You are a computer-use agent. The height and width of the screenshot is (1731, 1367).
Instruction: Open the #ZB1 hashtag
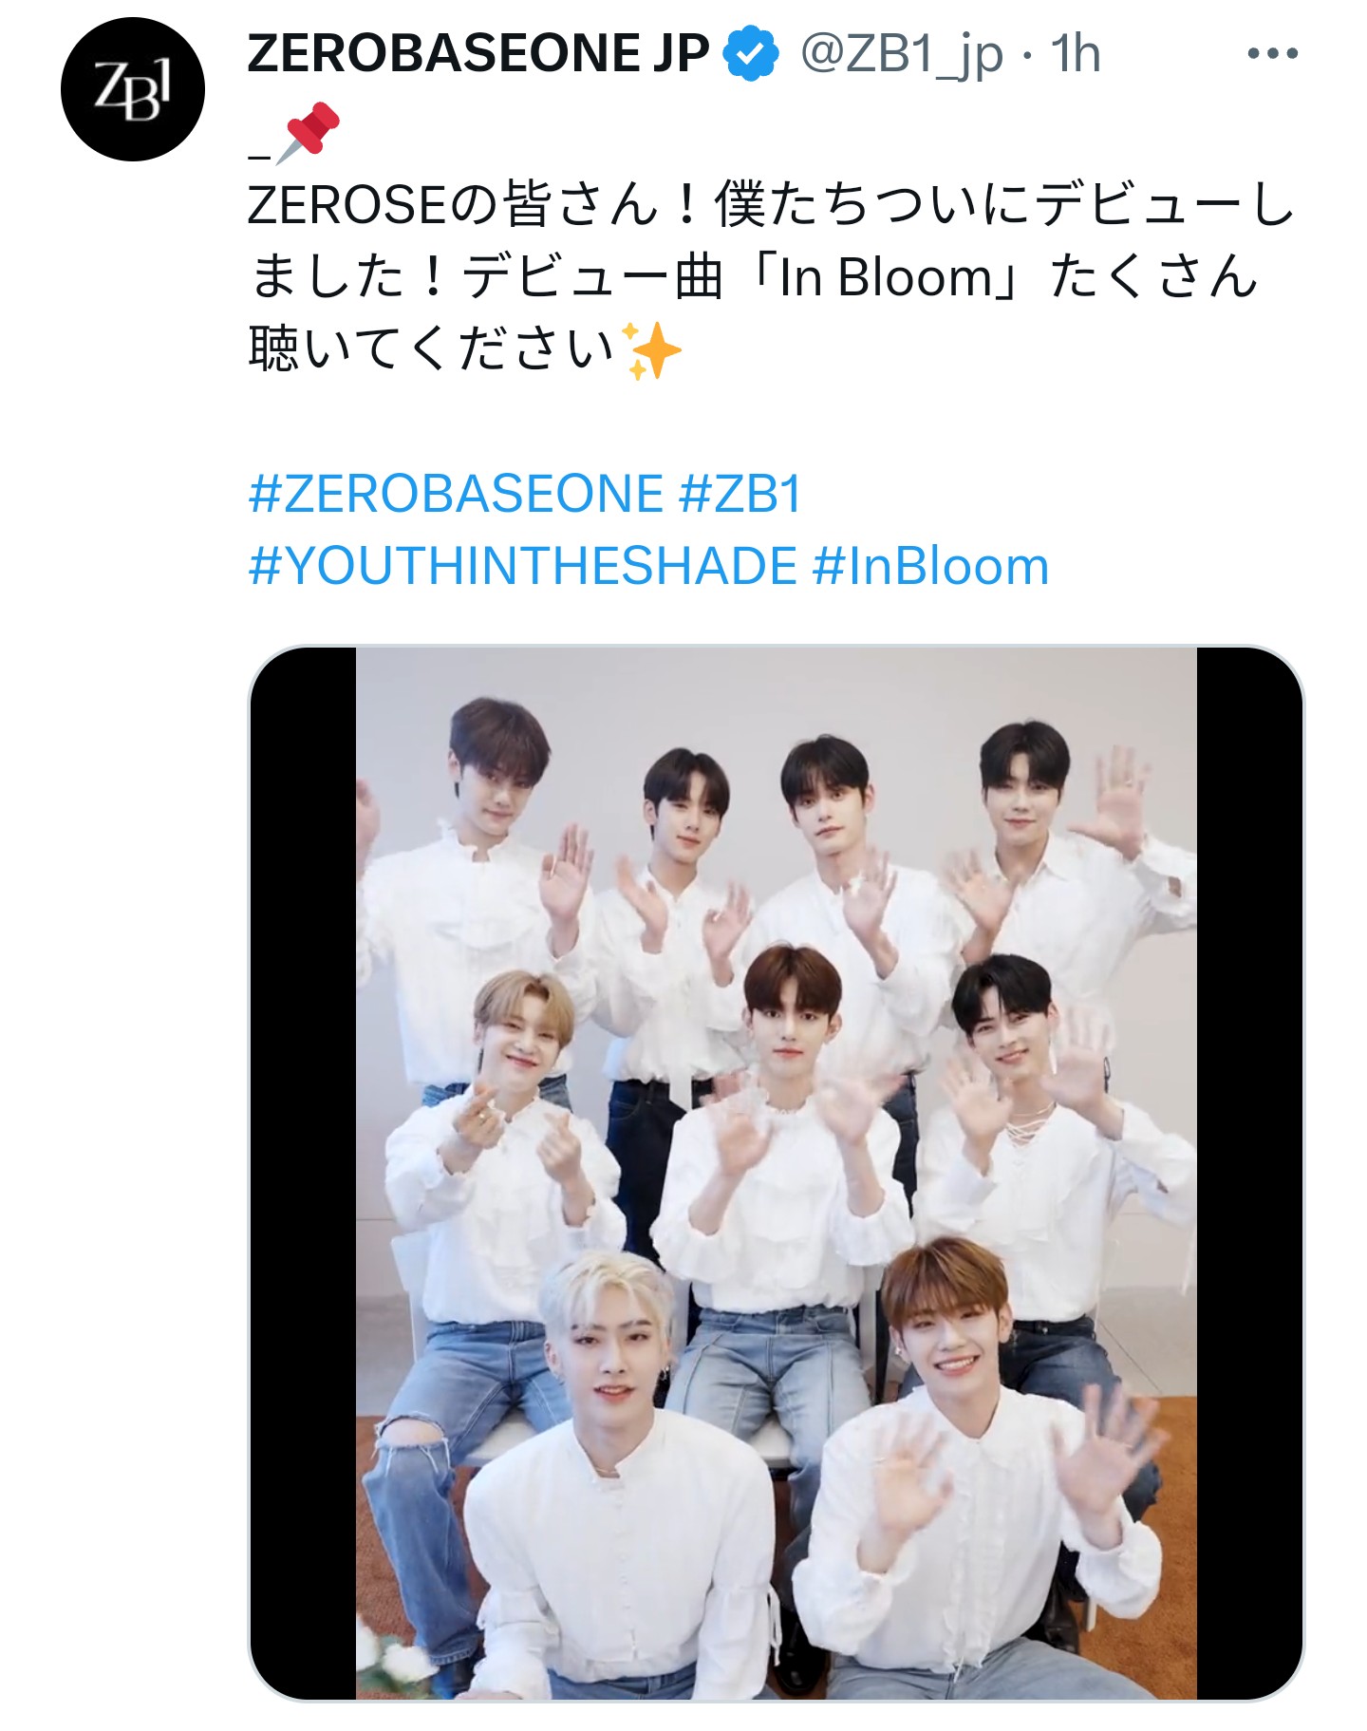(x=741, y=494)
